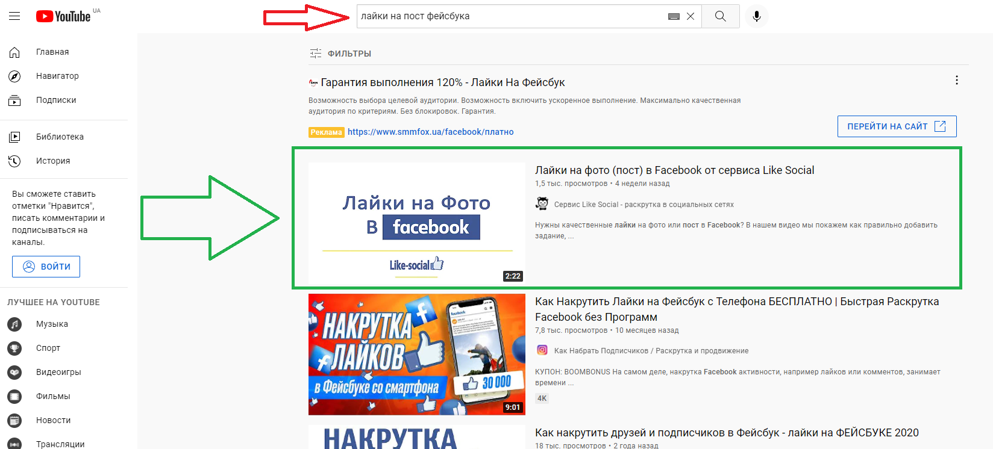Click description text Нужны качественные лайки
The height and width of the screenshot is (449, 993).
click(x=736, y=231)
